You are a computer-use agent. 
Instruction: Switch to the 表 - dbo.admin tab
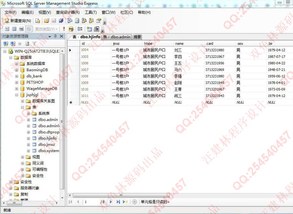[117, 37]
